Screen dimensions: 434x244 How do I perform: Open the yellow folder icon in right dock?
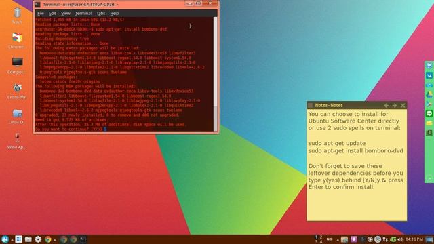[429, 123]
